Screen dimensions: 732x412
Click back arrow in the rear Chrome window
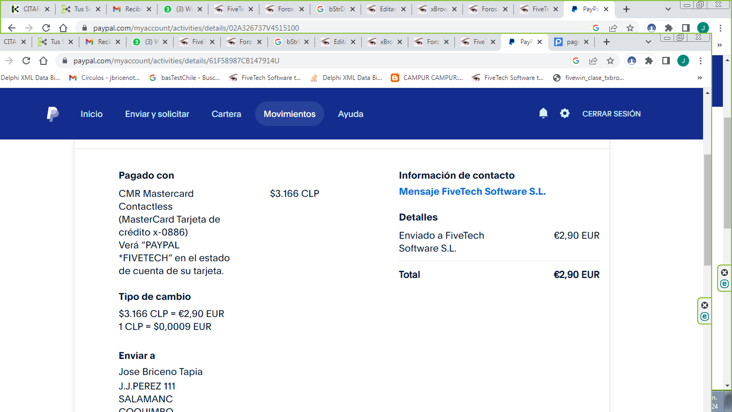click(x=12, y=28)
